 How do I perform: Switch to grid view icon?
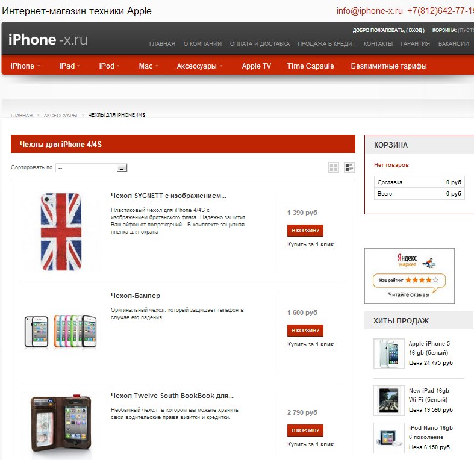click(334, 167)
